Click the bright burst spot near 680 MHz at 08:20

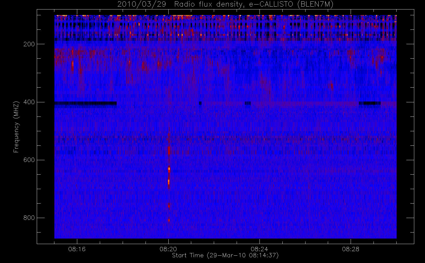click(169, 182)
